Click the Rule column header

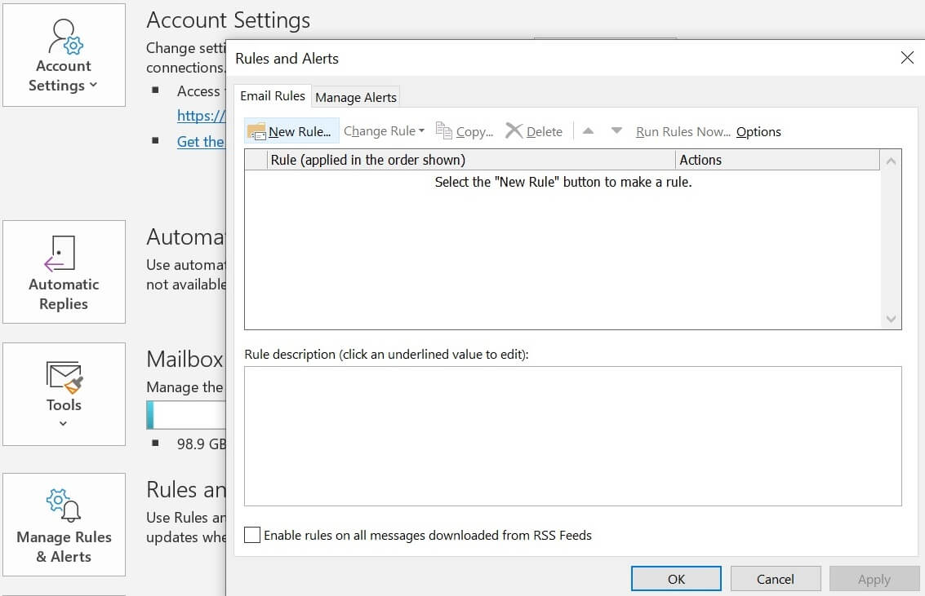coord(471,160)
